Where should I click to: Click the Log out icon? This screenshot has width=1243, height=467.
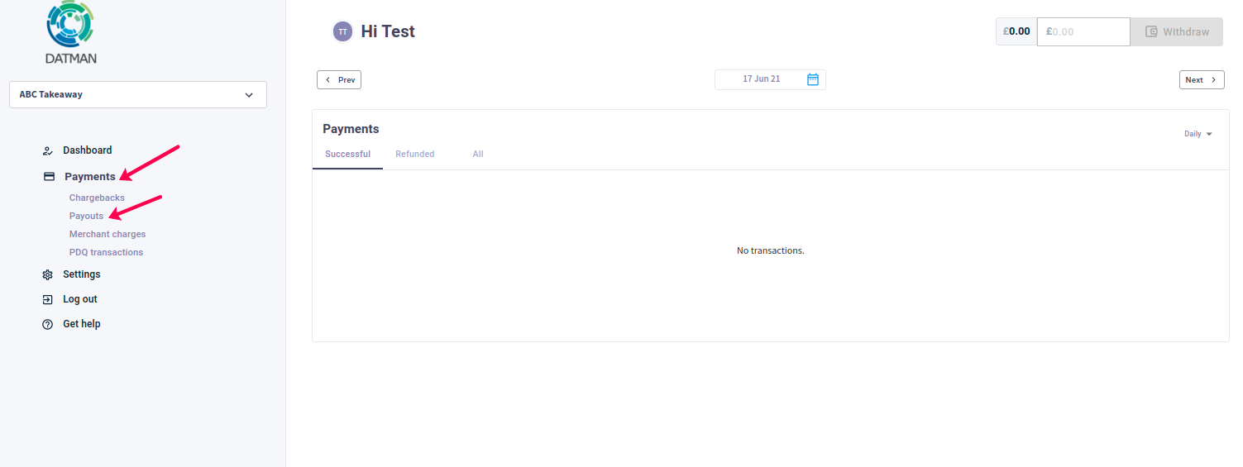(x=48, y=300)
